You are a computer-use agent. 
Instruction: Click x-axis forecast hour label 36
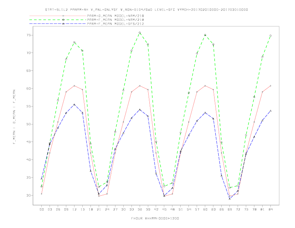[x=140, y=209]
